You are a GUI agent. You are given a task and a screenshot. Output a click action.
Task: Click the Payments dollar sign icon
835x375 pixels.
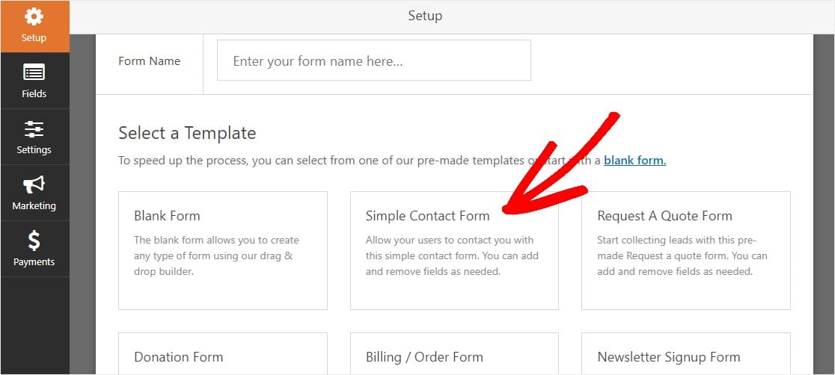click(34, 241)
